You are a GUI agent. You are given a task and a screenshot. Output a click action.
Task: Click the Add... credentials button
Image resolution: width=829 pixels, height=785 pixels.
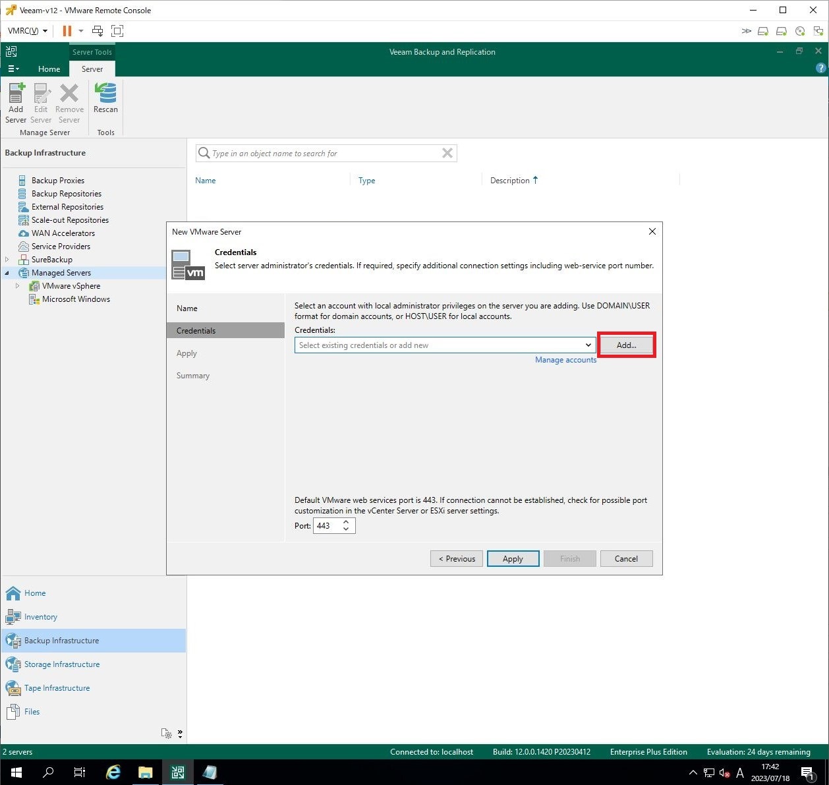[x=626, y=345]
